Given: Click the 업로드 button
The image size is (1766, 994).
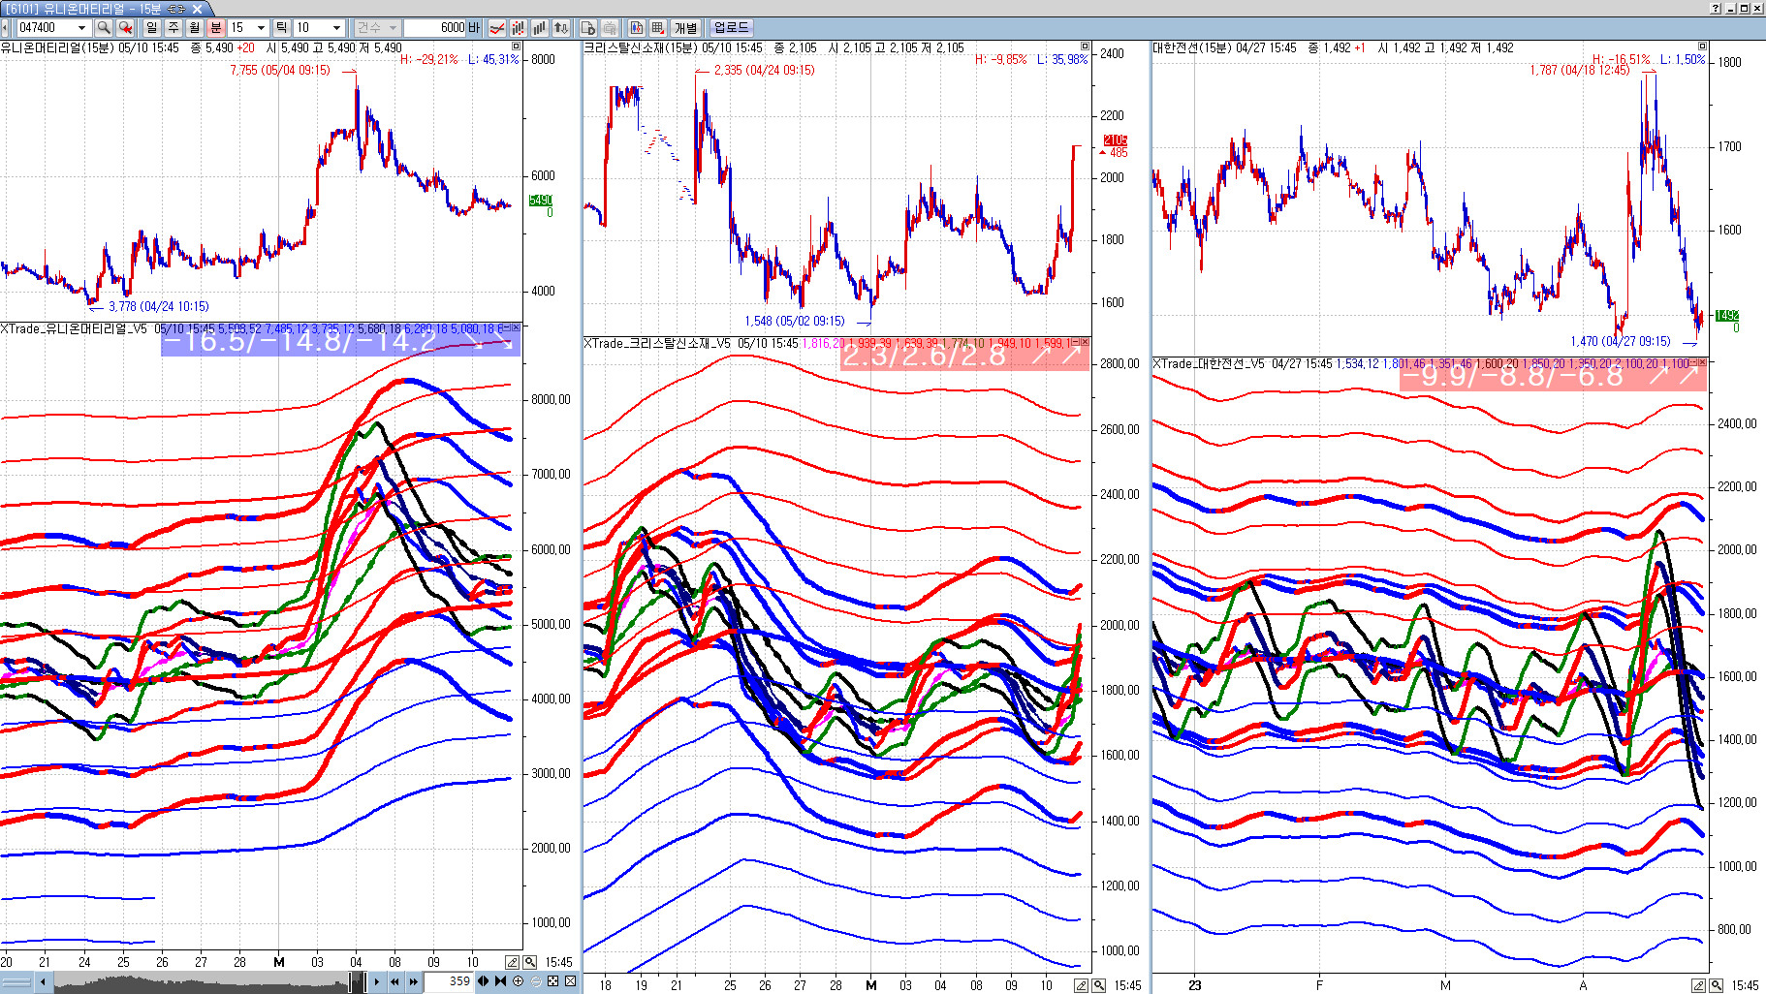Looking at the screenshot, I should tap(731, 28).
